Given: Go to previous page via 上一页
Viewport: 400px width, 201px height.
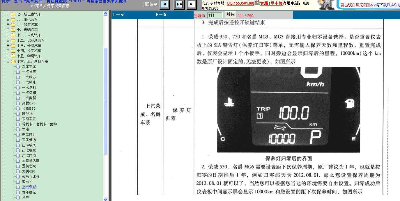Looking at the screenshot, I should tap(118, 15).
